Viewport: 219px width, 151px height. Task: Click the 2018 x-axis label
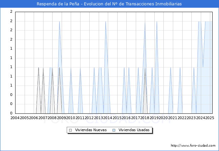(145, 118)
